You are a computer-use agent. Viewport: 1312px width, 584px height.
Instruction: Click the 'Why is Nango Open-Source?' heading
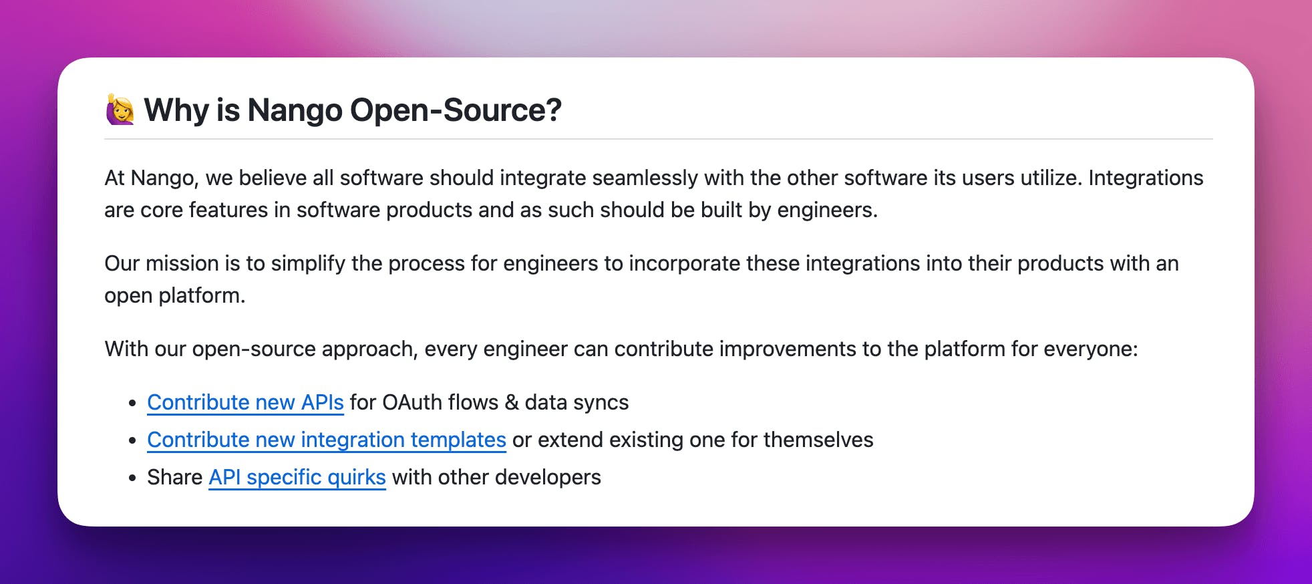point(352,110)
